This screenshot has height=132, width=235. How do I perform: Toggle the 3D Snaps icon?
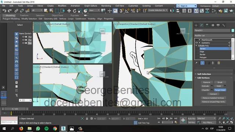tap(122, 11)
